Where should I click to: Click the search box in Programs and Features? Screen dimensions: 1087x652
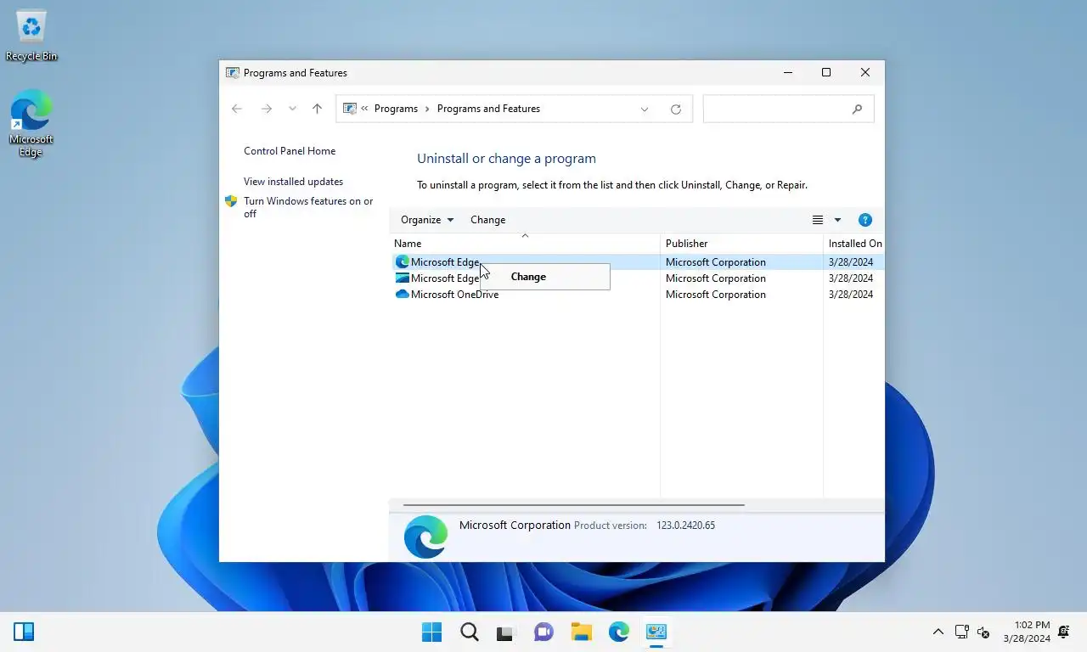788,109
